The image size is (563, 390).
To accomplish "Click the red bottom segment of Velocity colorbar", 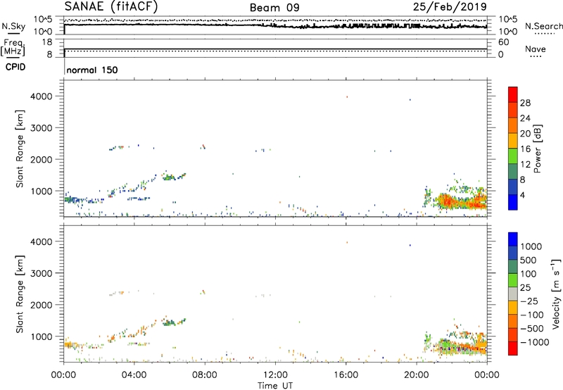I will tap(513, 348).
